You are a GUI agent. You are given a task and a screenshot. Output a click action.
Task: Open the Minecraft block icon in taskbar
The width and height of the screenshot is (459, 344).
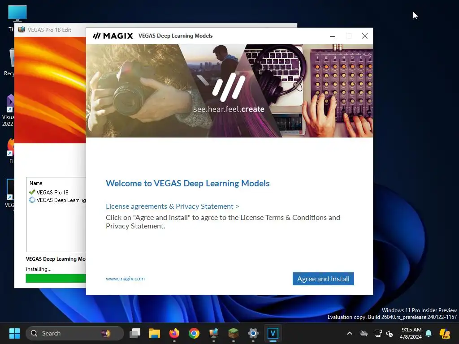(x=233, y=333)
